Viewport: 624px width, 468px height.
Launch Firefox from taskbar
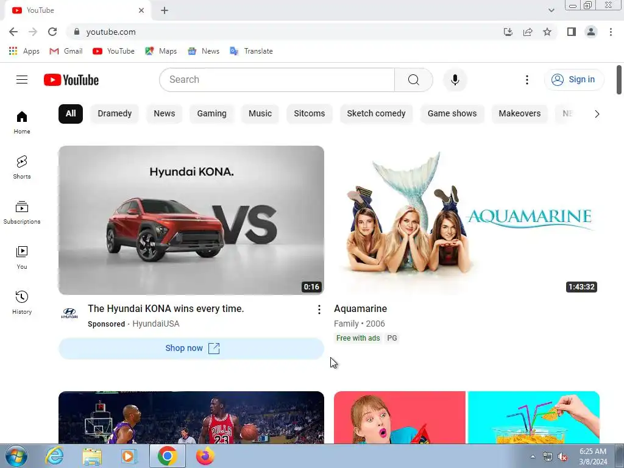[205, 456]
